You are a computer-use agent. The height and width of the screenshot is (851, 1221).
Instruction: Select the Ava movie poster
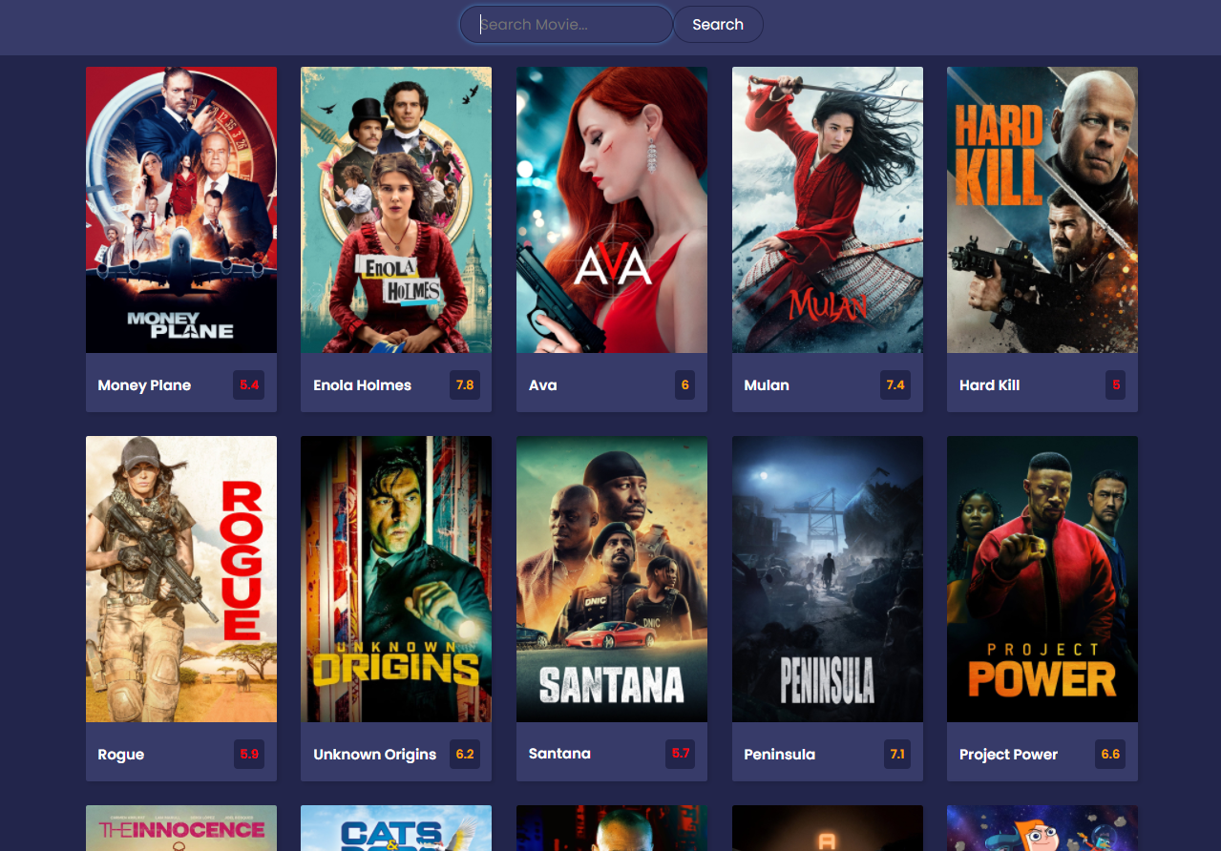coord(612,210)
